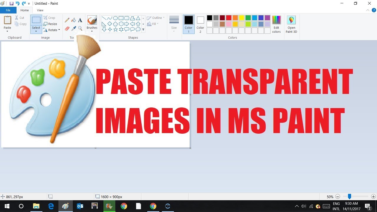Select the Color picker eyedropper tool
The image size is (377, 212).
pos(74,29)
